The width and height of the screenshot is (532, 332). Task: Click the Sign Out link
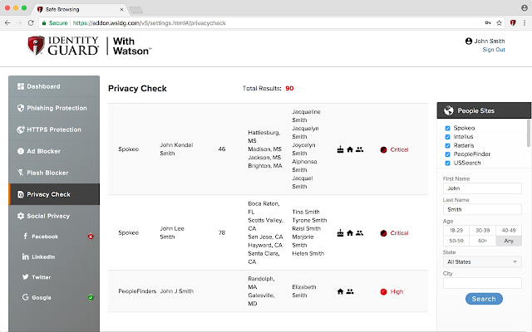coord(494,50)
